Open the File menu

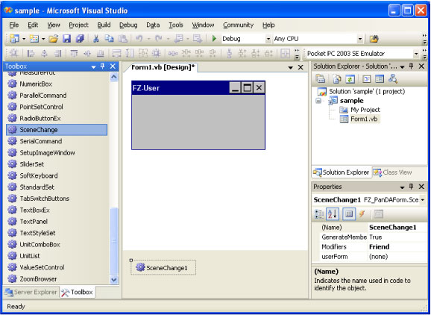coord(13,25)
